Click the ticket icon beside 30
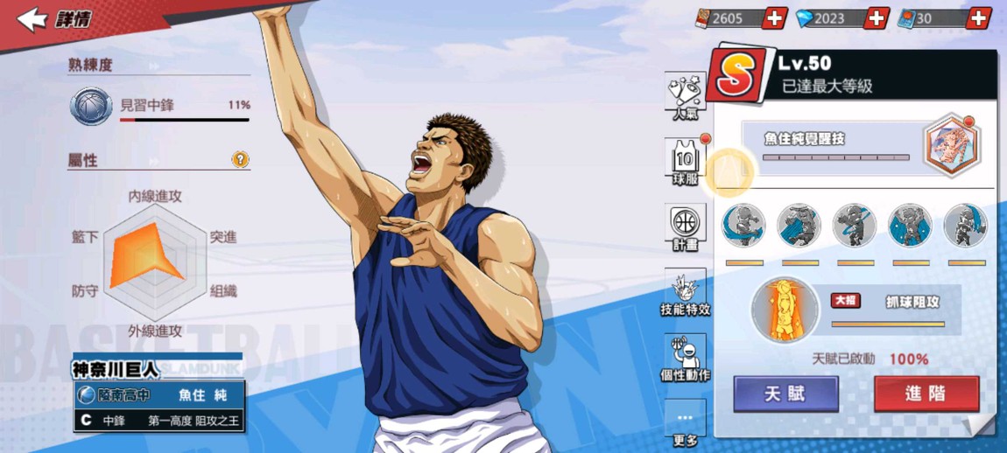Screen dimensions: 1007x453 (907, 18)
